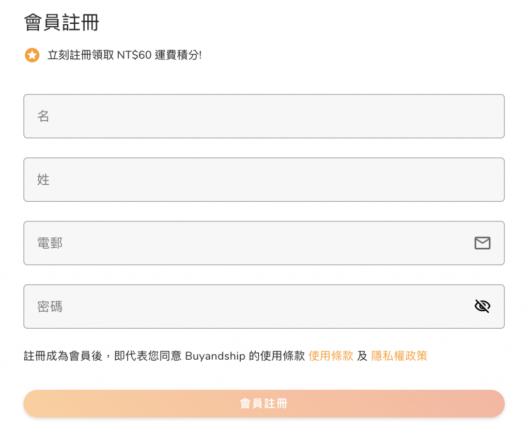Toggle password visibility with the eye icon
This screenshot has height=433, width=529.
click(482, 307)
